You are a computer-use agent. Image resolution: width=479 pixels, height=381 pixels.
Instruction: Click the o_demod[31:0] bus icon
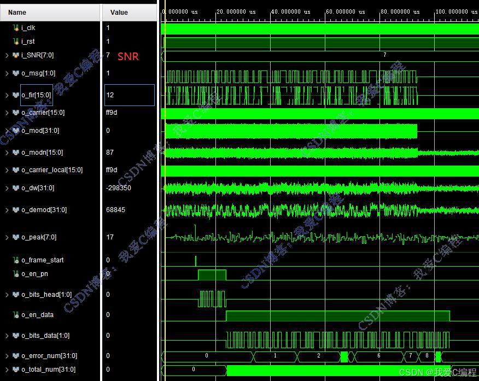15,210
